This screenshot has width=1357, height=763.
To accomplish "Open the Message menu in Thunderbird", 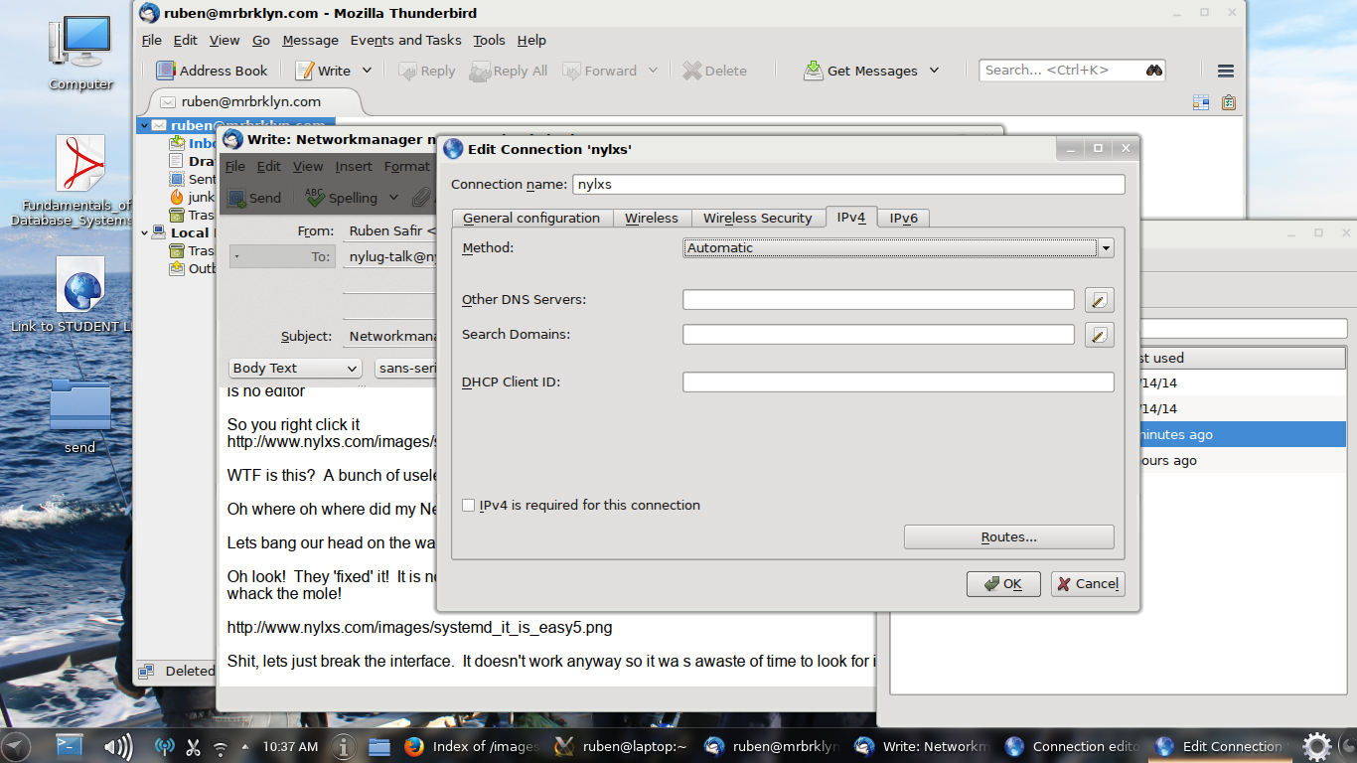I will (310, 40).
